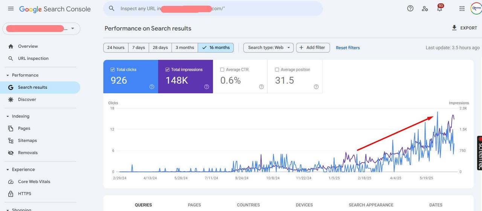The image size is (482, 211).
Task: Open help tooltip on Total clicks card
Action: 152,87
